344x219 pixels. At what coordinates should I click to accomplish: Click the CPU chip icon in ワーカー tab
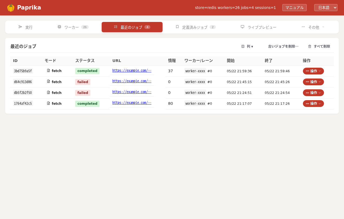coord(59,27)
